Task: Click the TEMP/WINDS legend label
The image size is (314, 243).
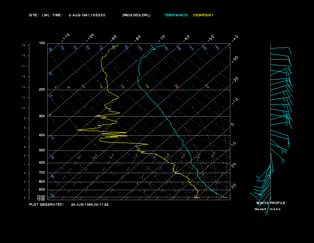Action: tap(176, 15)
